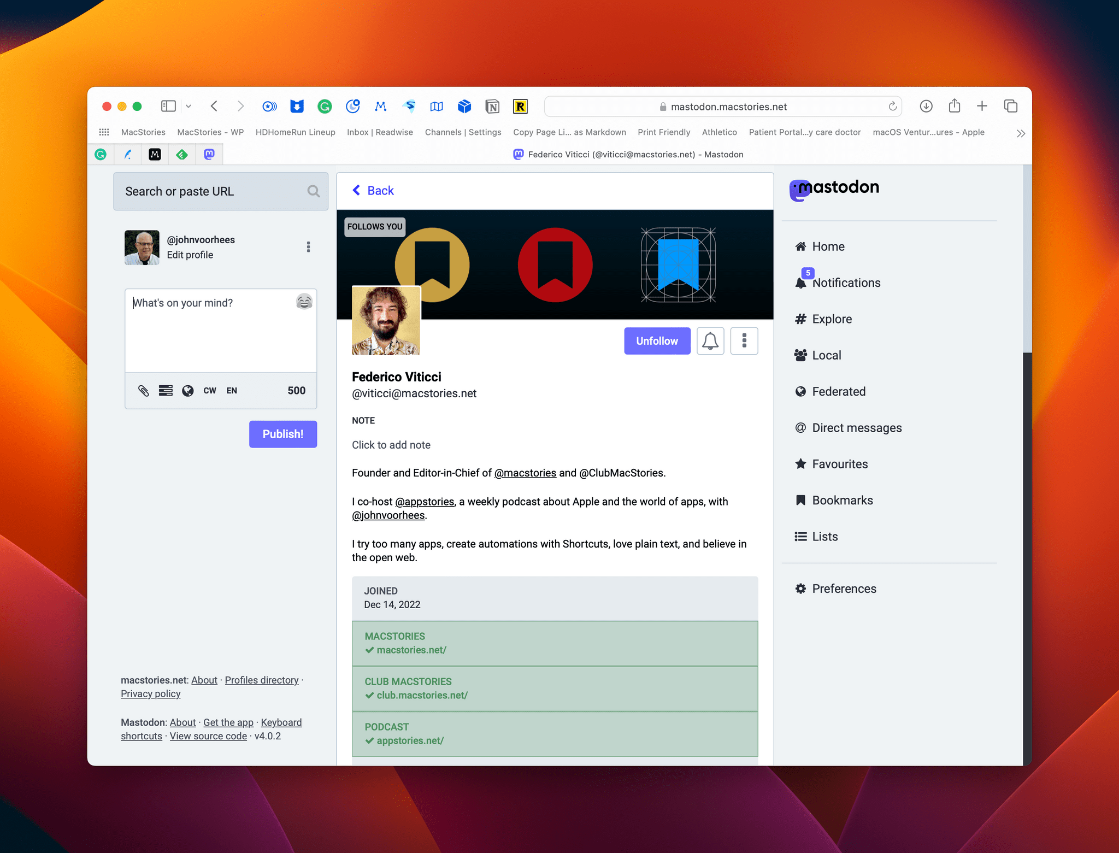Add a poll to the post
Viewport: 1119px width, 853px height.
tap(166, 390)
